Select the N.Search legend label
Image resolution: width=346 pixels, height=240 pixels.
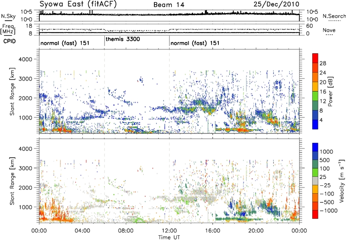point(334,16)
